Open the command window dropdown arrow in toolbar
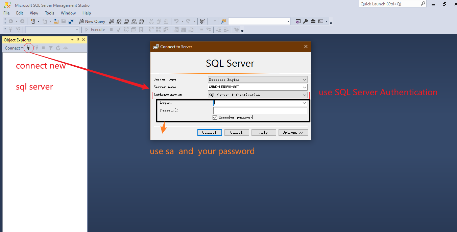This screenshot has width=457, height=232. (327, 21)
